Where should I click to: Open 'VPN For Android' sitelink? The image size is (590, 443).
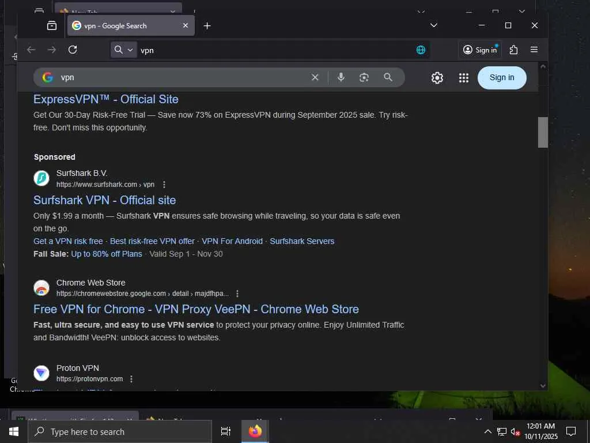(x=232, y=241)
